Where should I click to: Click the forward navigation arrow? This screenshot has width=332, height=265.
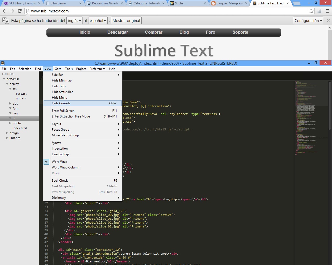click(x=12, y=11)
